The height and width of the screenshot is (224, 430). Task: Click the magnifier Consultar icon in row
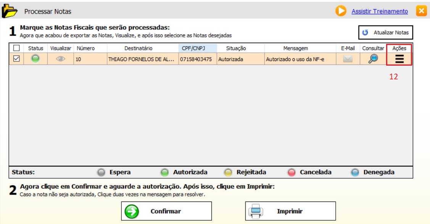coord(373,59)
